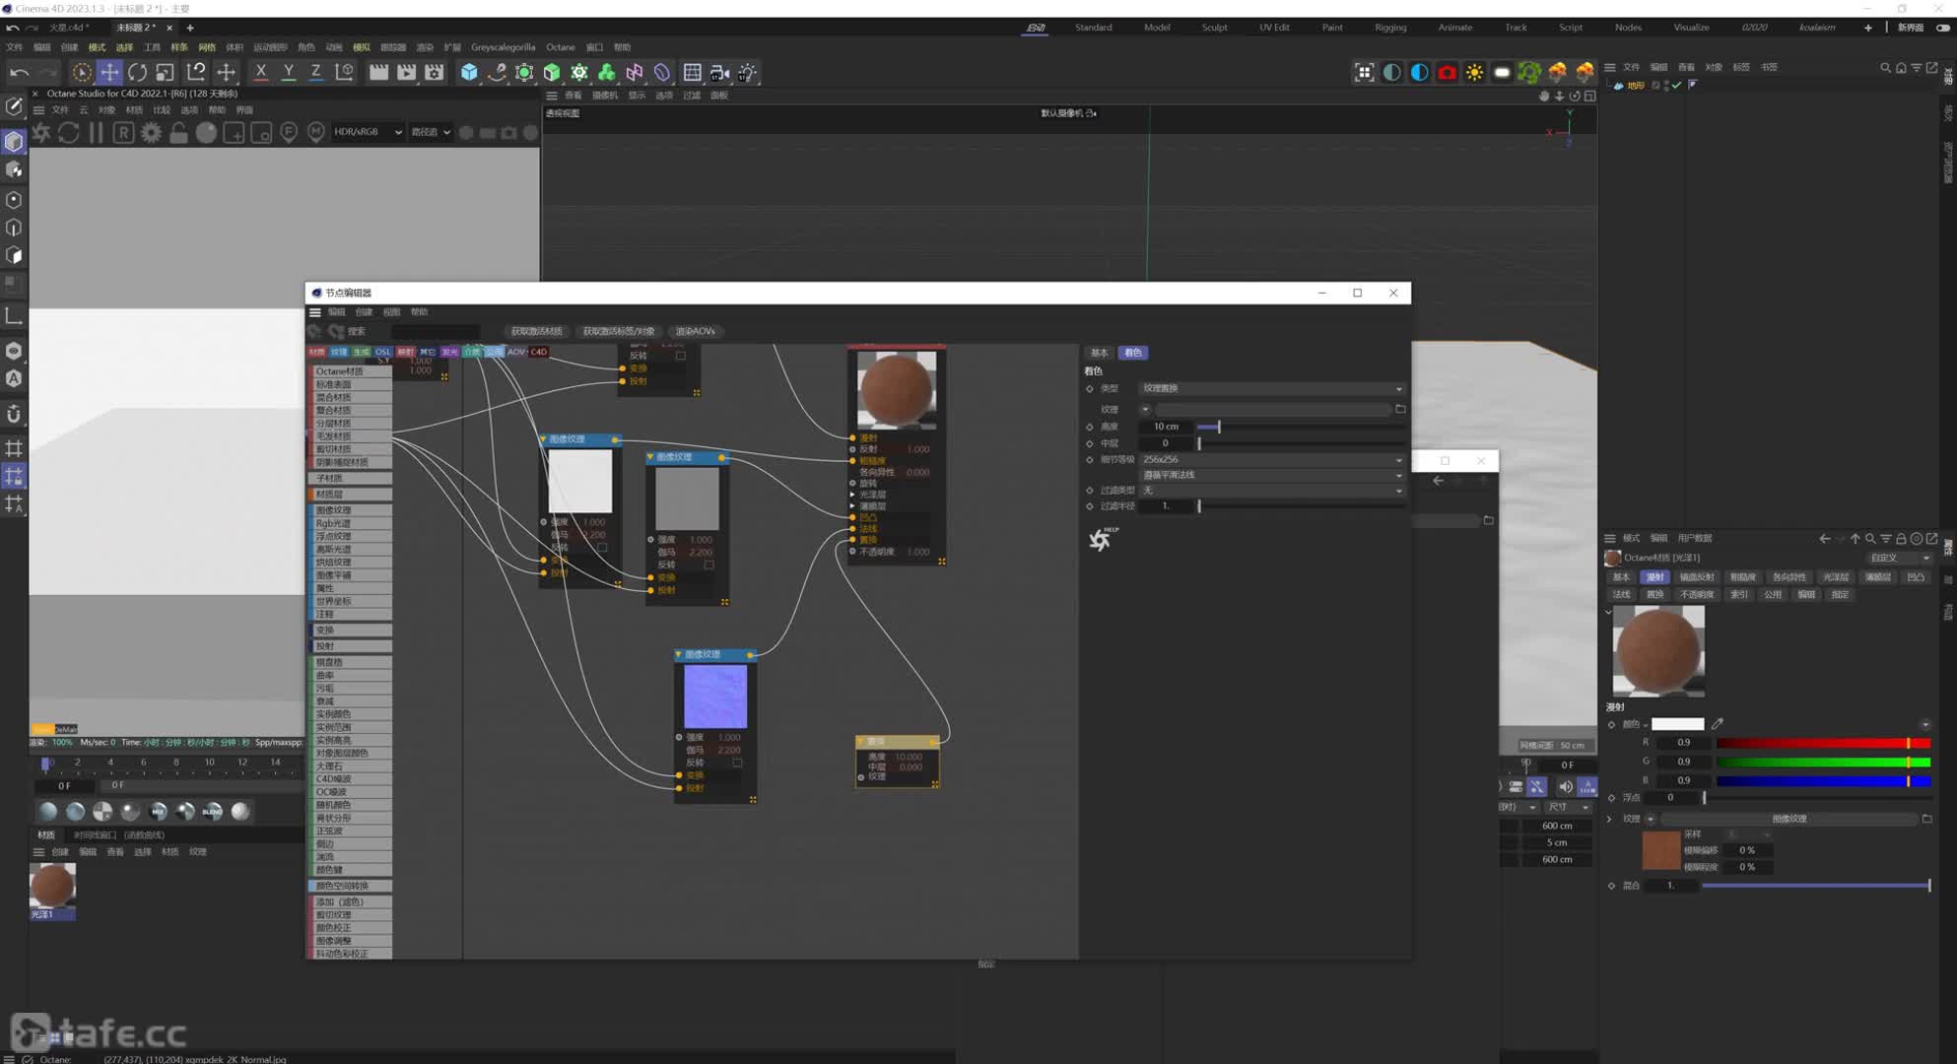Viewport: 1957px width, 1064px height.
Task: Collapse the gray image texture node
Action: point(650,457)
